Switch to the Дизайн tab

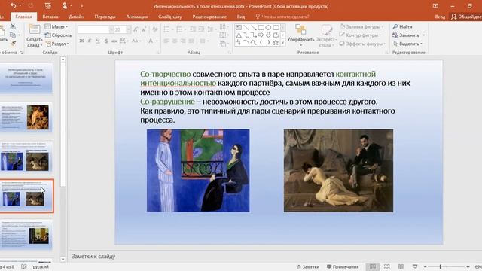(76, 17)
